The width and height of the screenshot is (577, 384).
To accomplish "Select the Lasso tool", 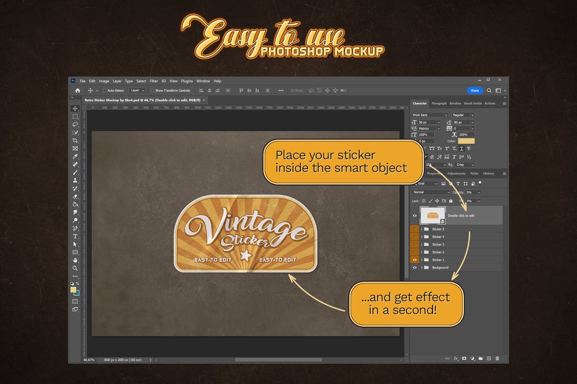I will 75,124.
